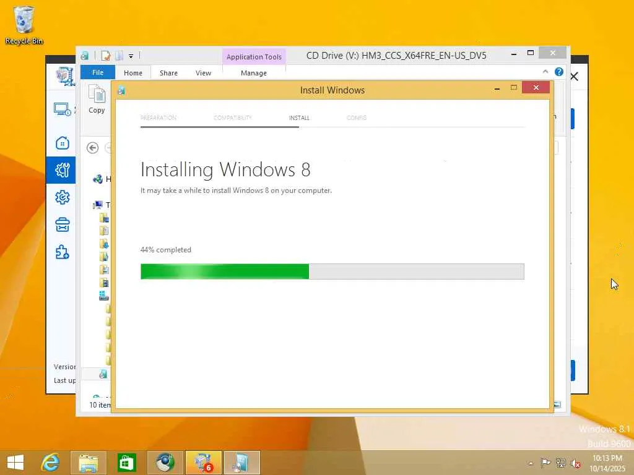Open the puzzle-piece add-ons sidebar icon
Screen dimensions: 634x475
[63, 252]
